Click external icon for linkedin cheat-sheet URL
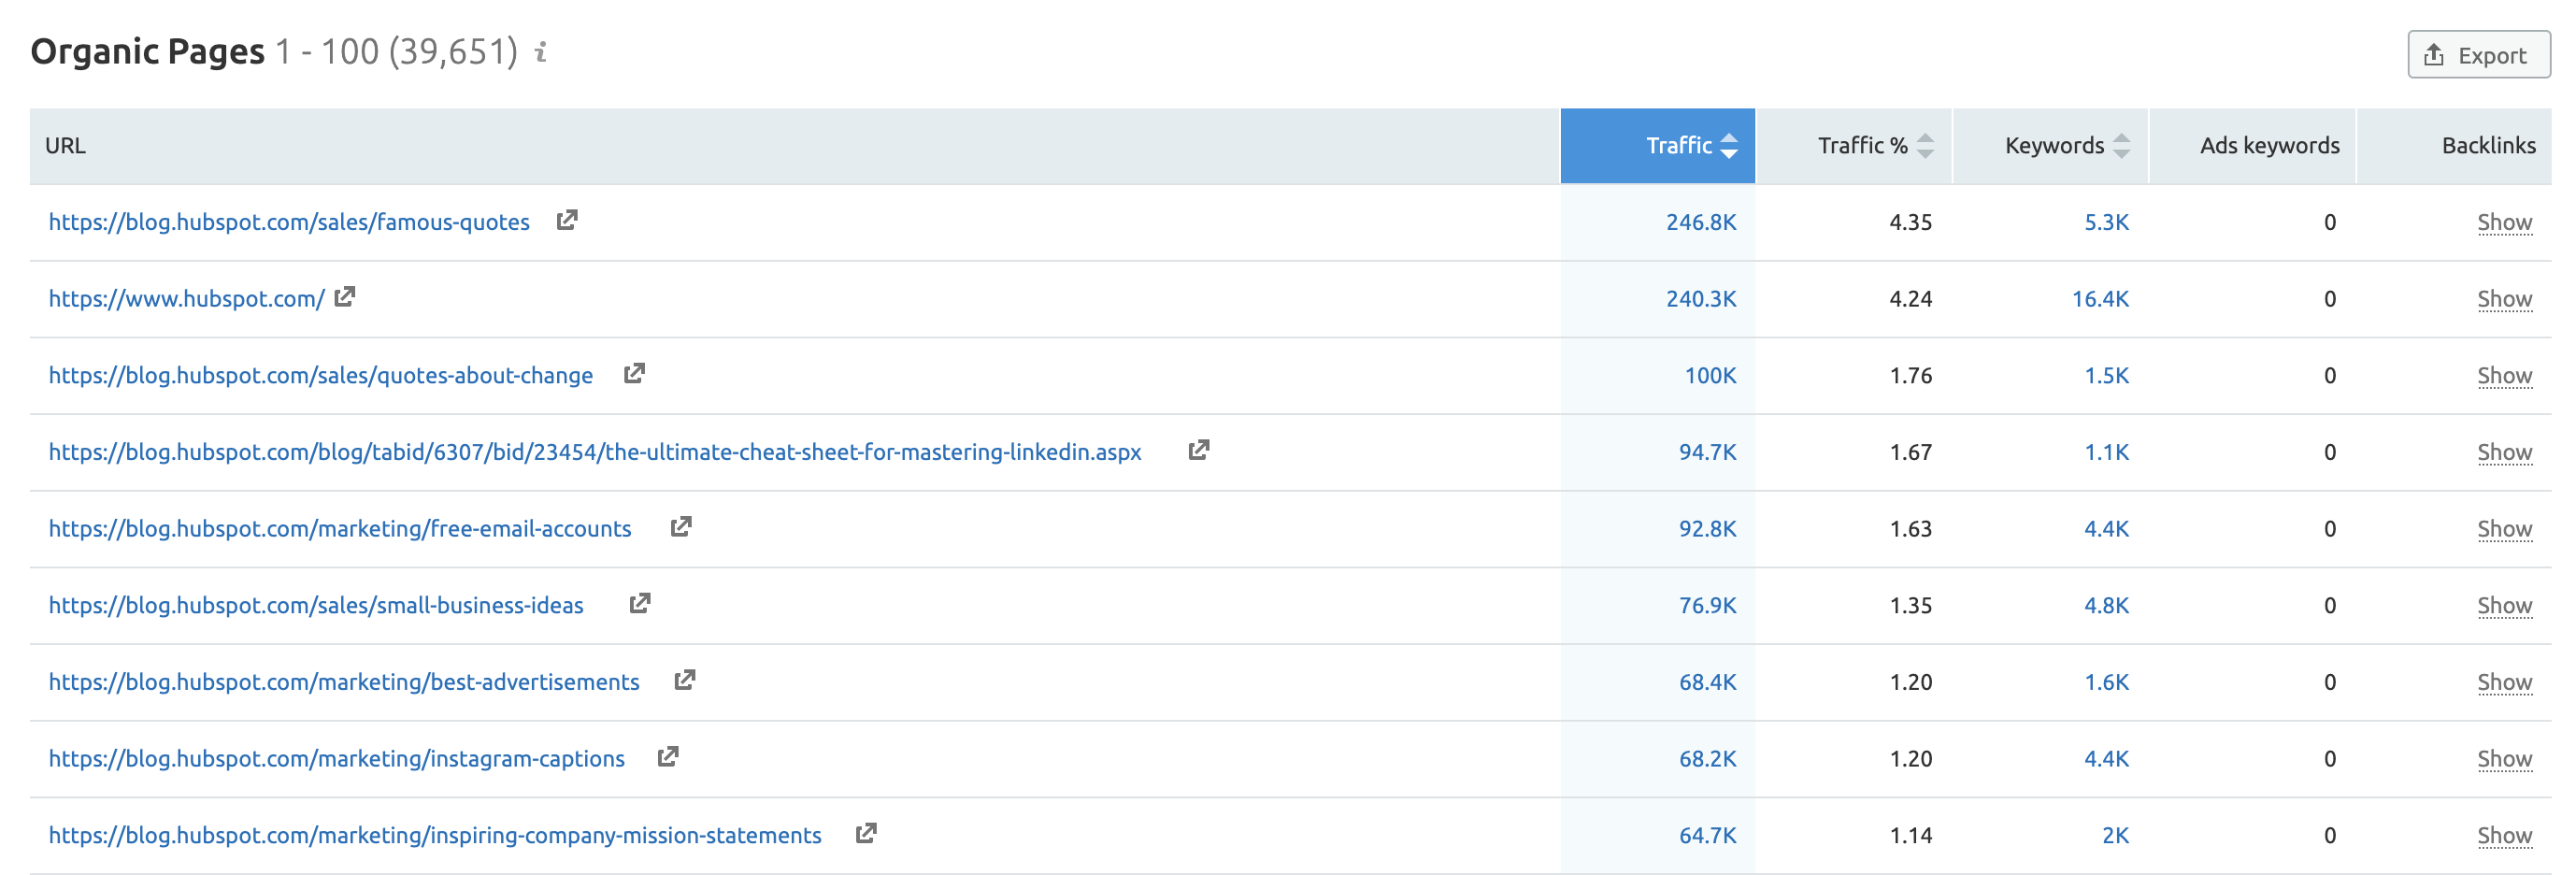Image resolution: width=2576 pixels, height=875 pixels. 1198,450
